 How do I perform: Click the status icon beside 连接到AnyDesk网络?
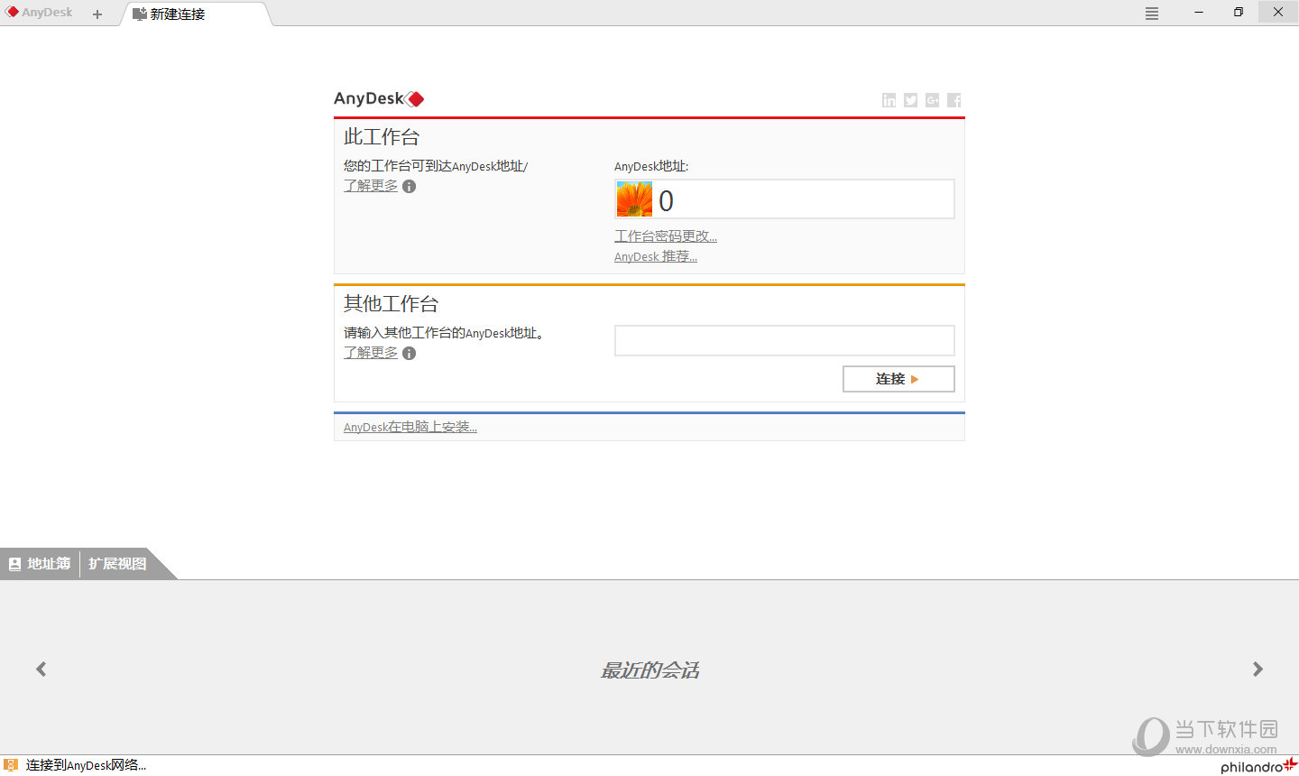pyautogui.click(x=11, y=765)
